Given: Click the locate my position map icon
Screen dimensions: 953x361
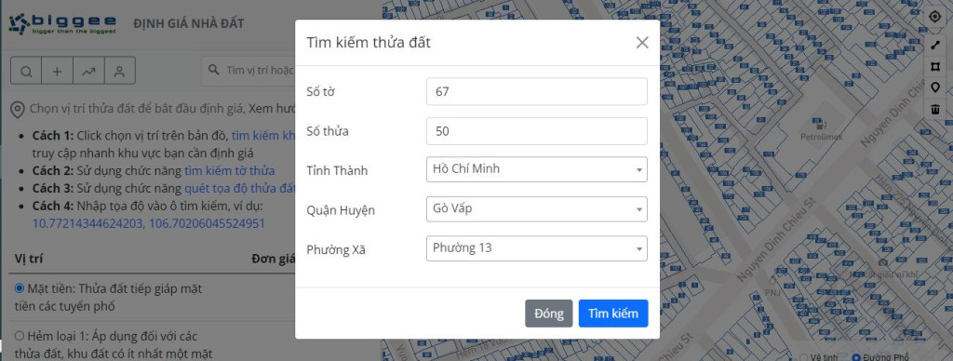Looking at the screenshot, I should (935, 17).
